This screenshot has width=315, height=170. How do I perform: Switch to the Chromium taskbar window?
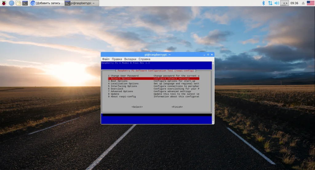pyautogui.click(x=47, y=3)
